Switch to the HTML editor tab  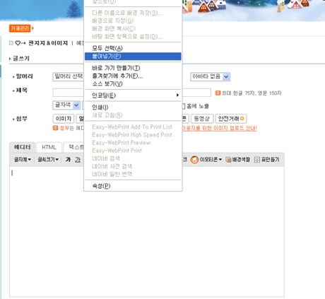pyautogui.click(x=49, y=148)
